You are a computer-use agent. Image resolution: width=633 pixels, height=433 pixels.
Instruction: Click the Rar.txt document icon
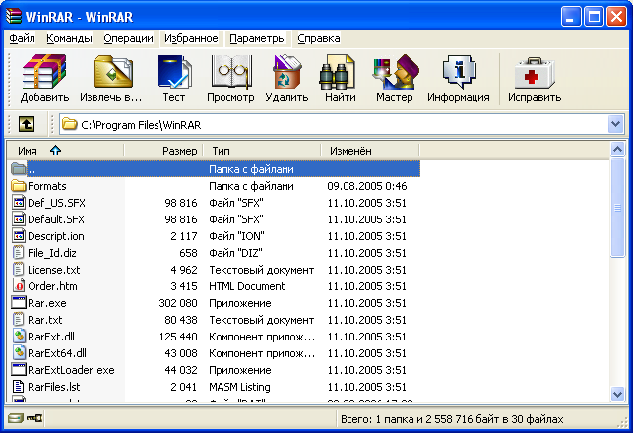tap(18, 320)
